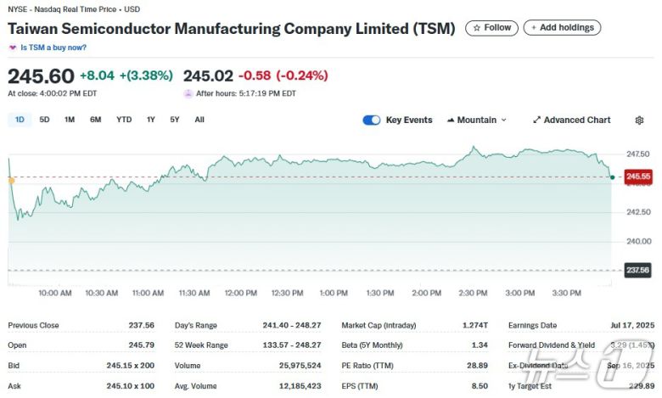The image size is (662, 398).
Task: Click the green end-of-line price dot
Action: pyautogui.click(x=612, y=177)
